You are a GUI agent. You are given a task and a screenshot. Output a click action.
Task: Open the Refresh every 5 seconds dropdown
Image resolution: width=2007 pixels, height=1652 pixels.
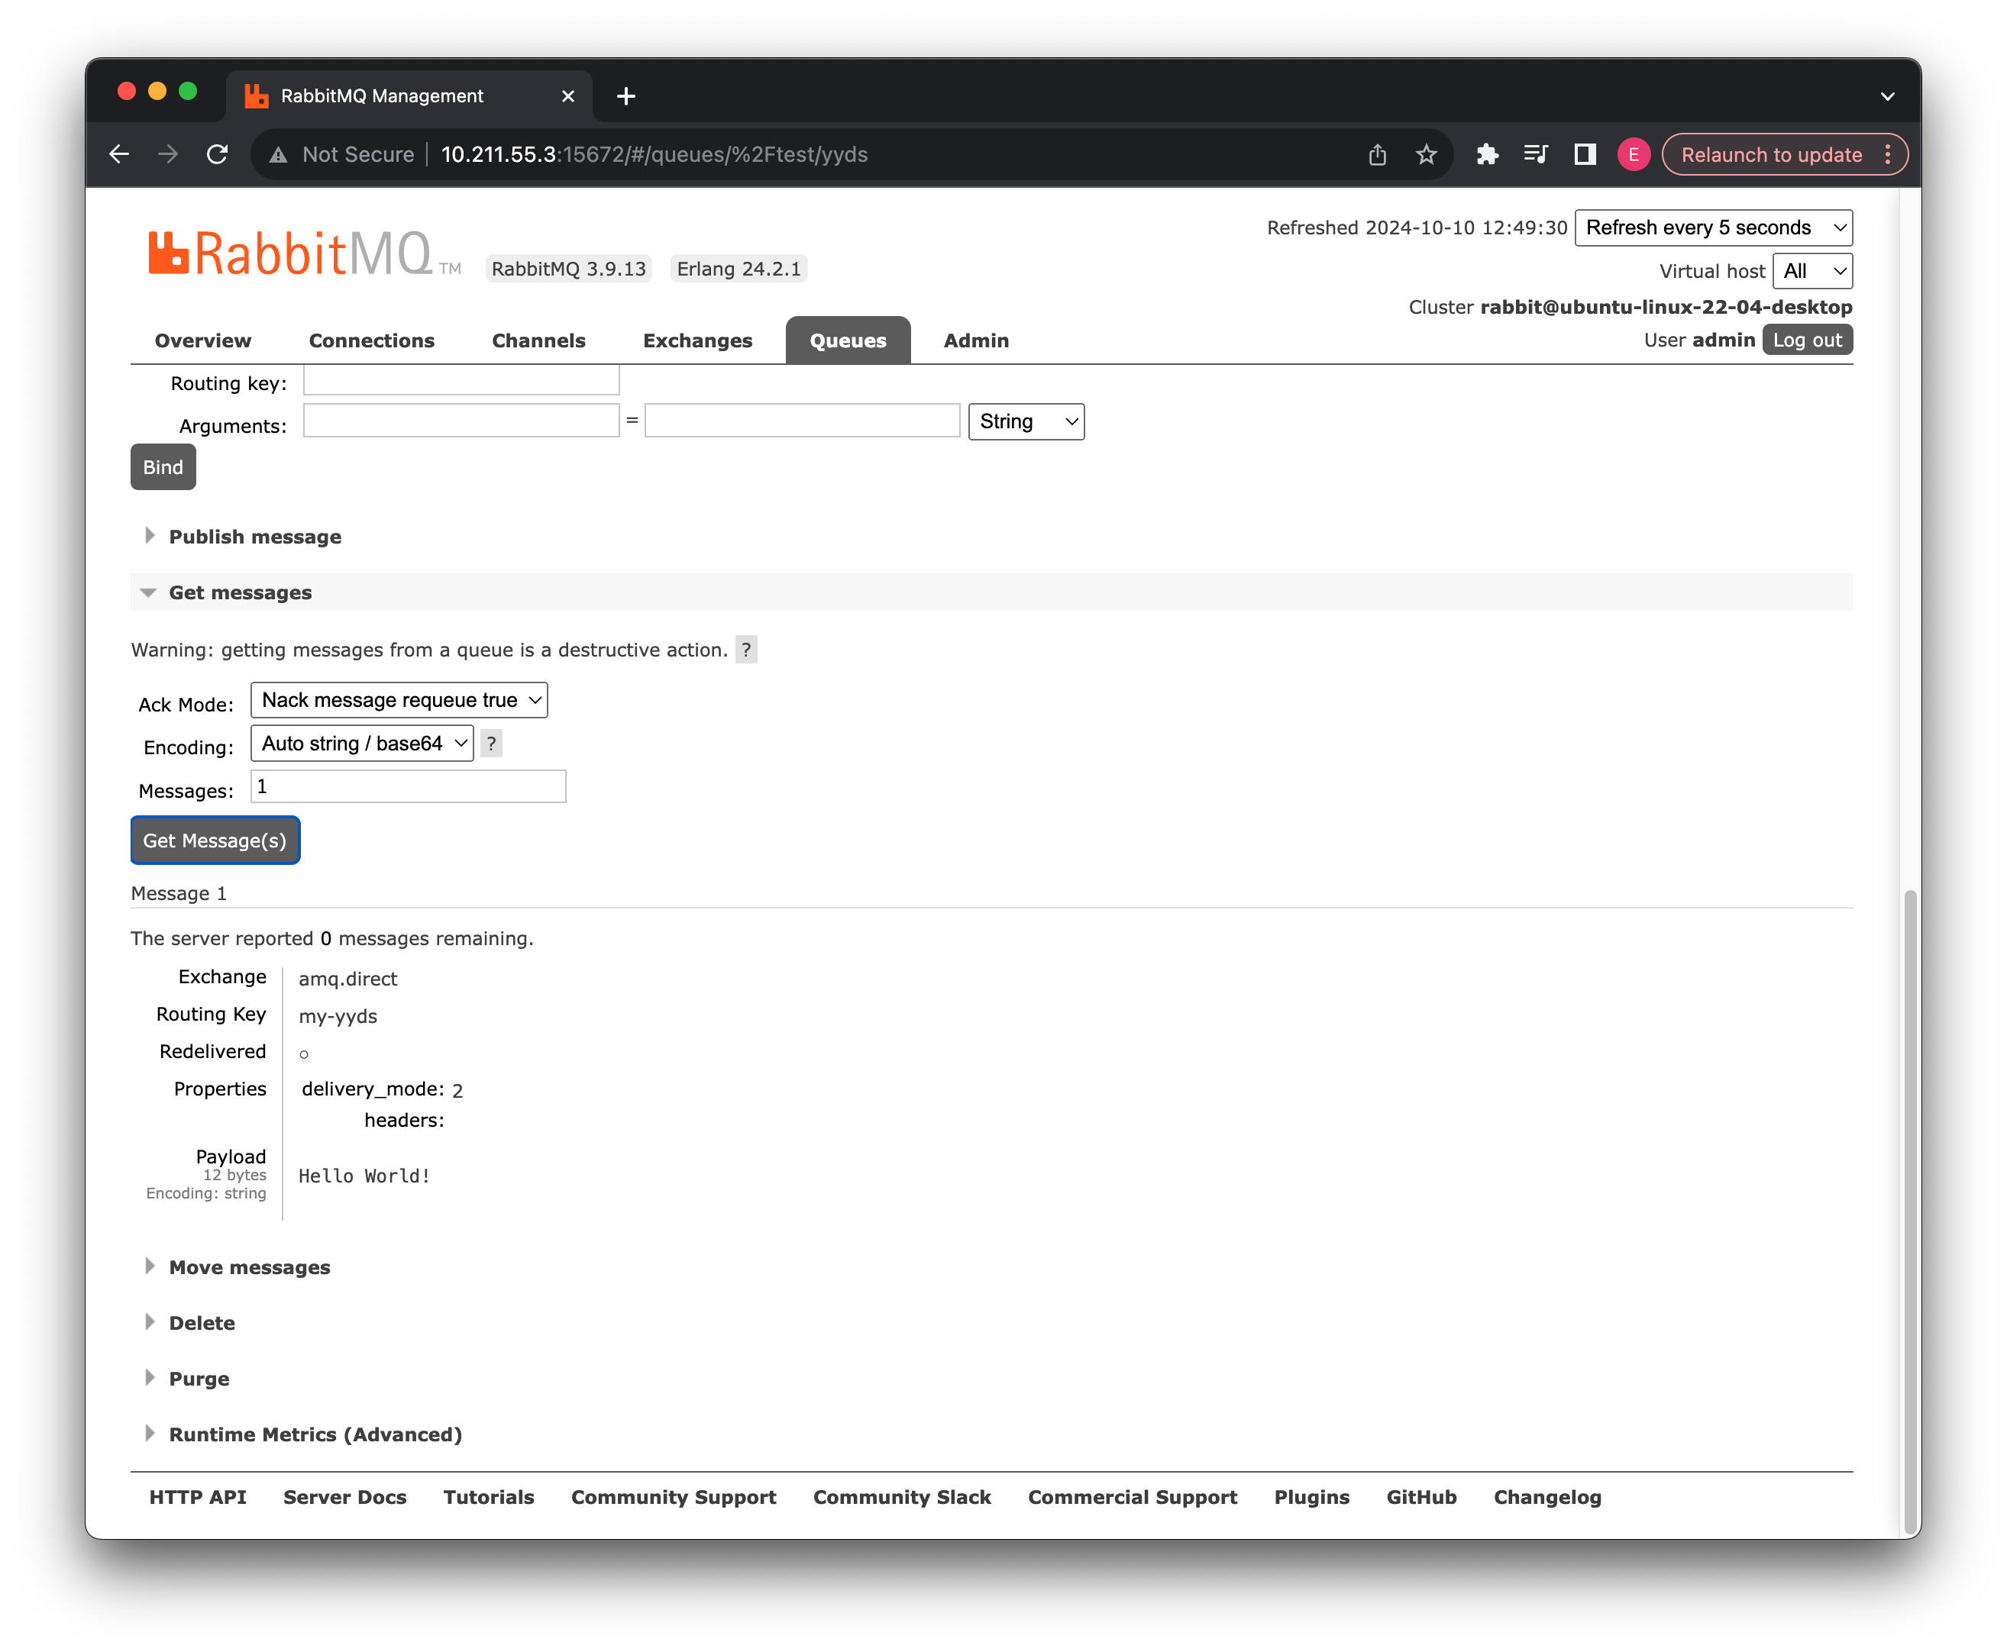pyautogui.click(x=1713, y=227)
